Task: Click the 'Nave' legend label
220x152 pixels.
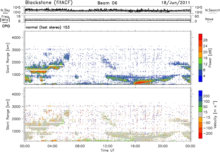Action: (x=209, y=19)
